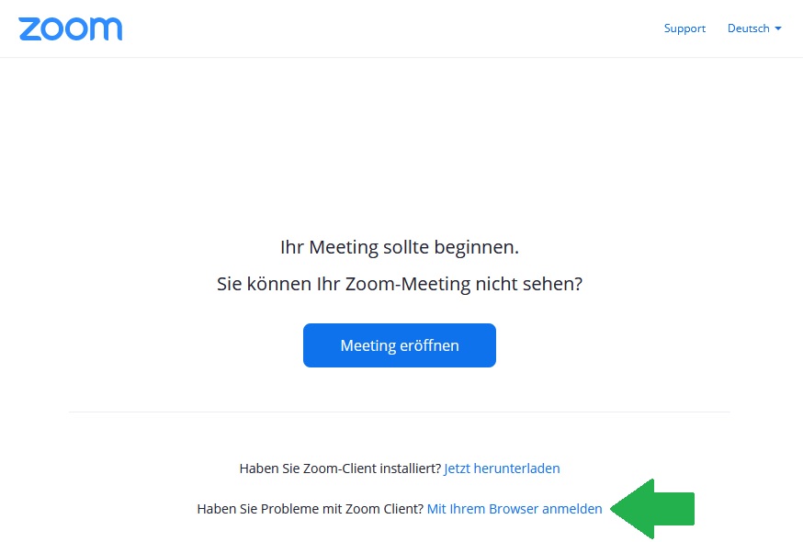This screenshot has height=542, width=803.
Task: Click text Haben Sie Probleme mit Zoom Client
Action: coord(311,509)
